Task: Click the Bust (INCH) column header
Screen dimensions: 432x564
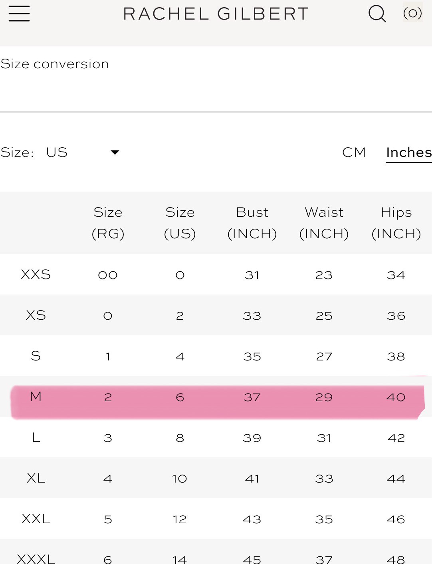Action: click(252, 223)
